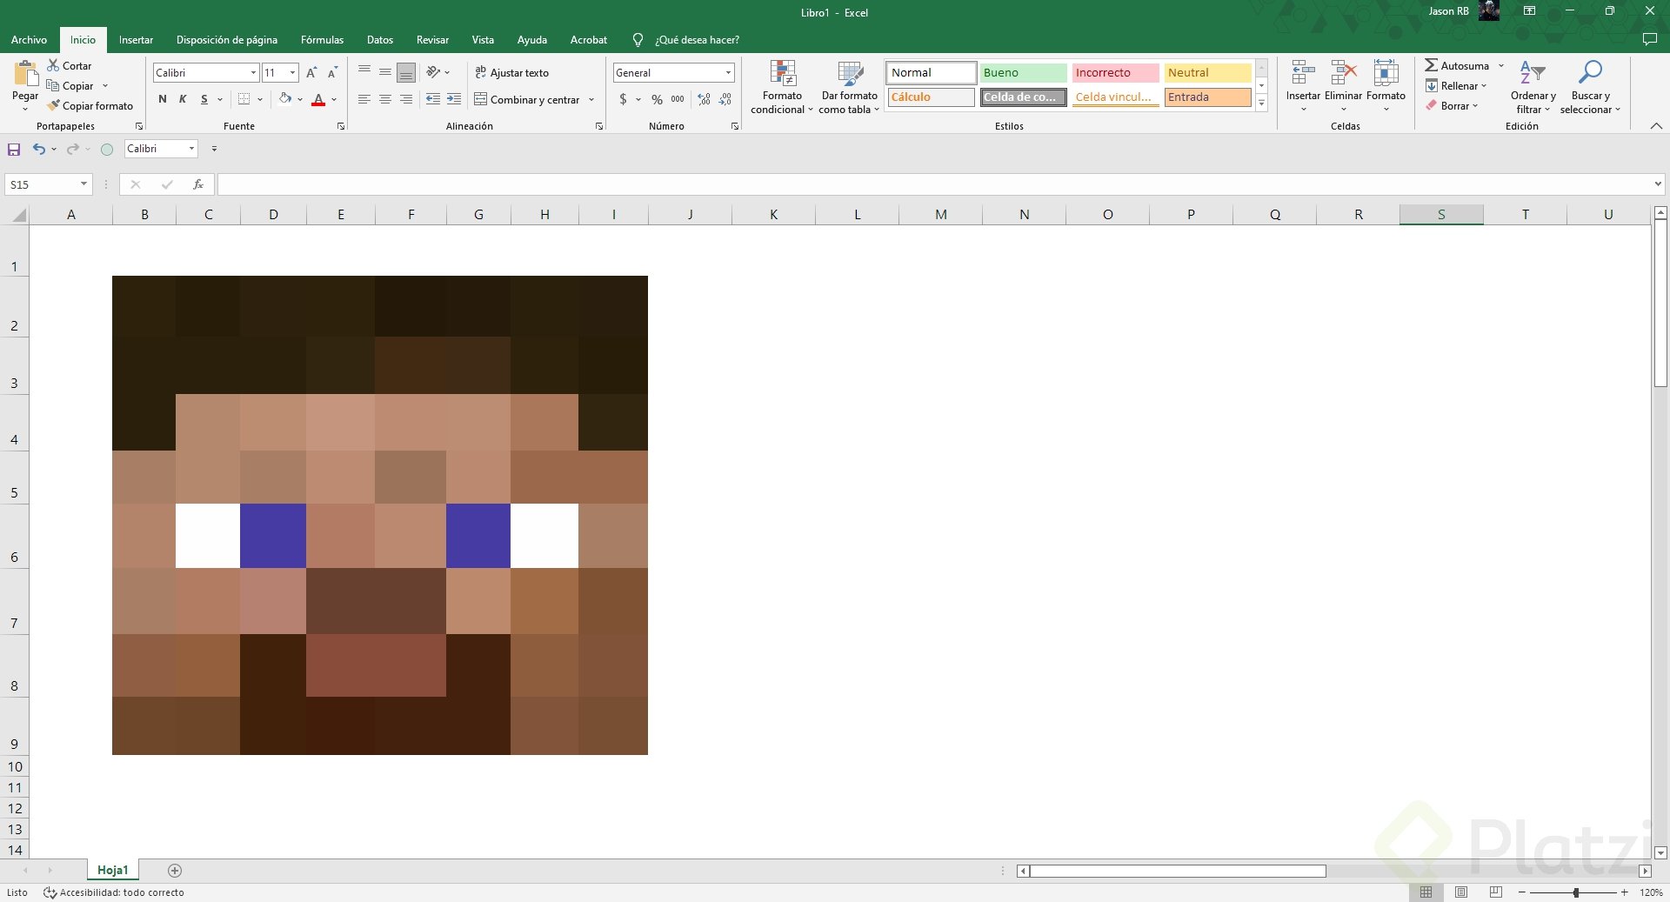This screenshot has height=902, width=1670.
Task: Align cell content to middle
Action: pyautogui.click(x=385, y=72)
